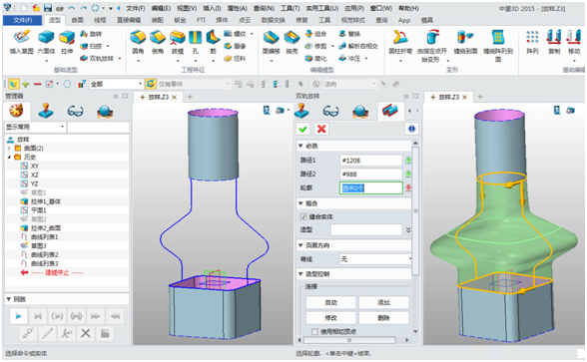Screen dimensions: 587x362
Task: Click the 自动 button under 连接
Action: pos(331,302)
